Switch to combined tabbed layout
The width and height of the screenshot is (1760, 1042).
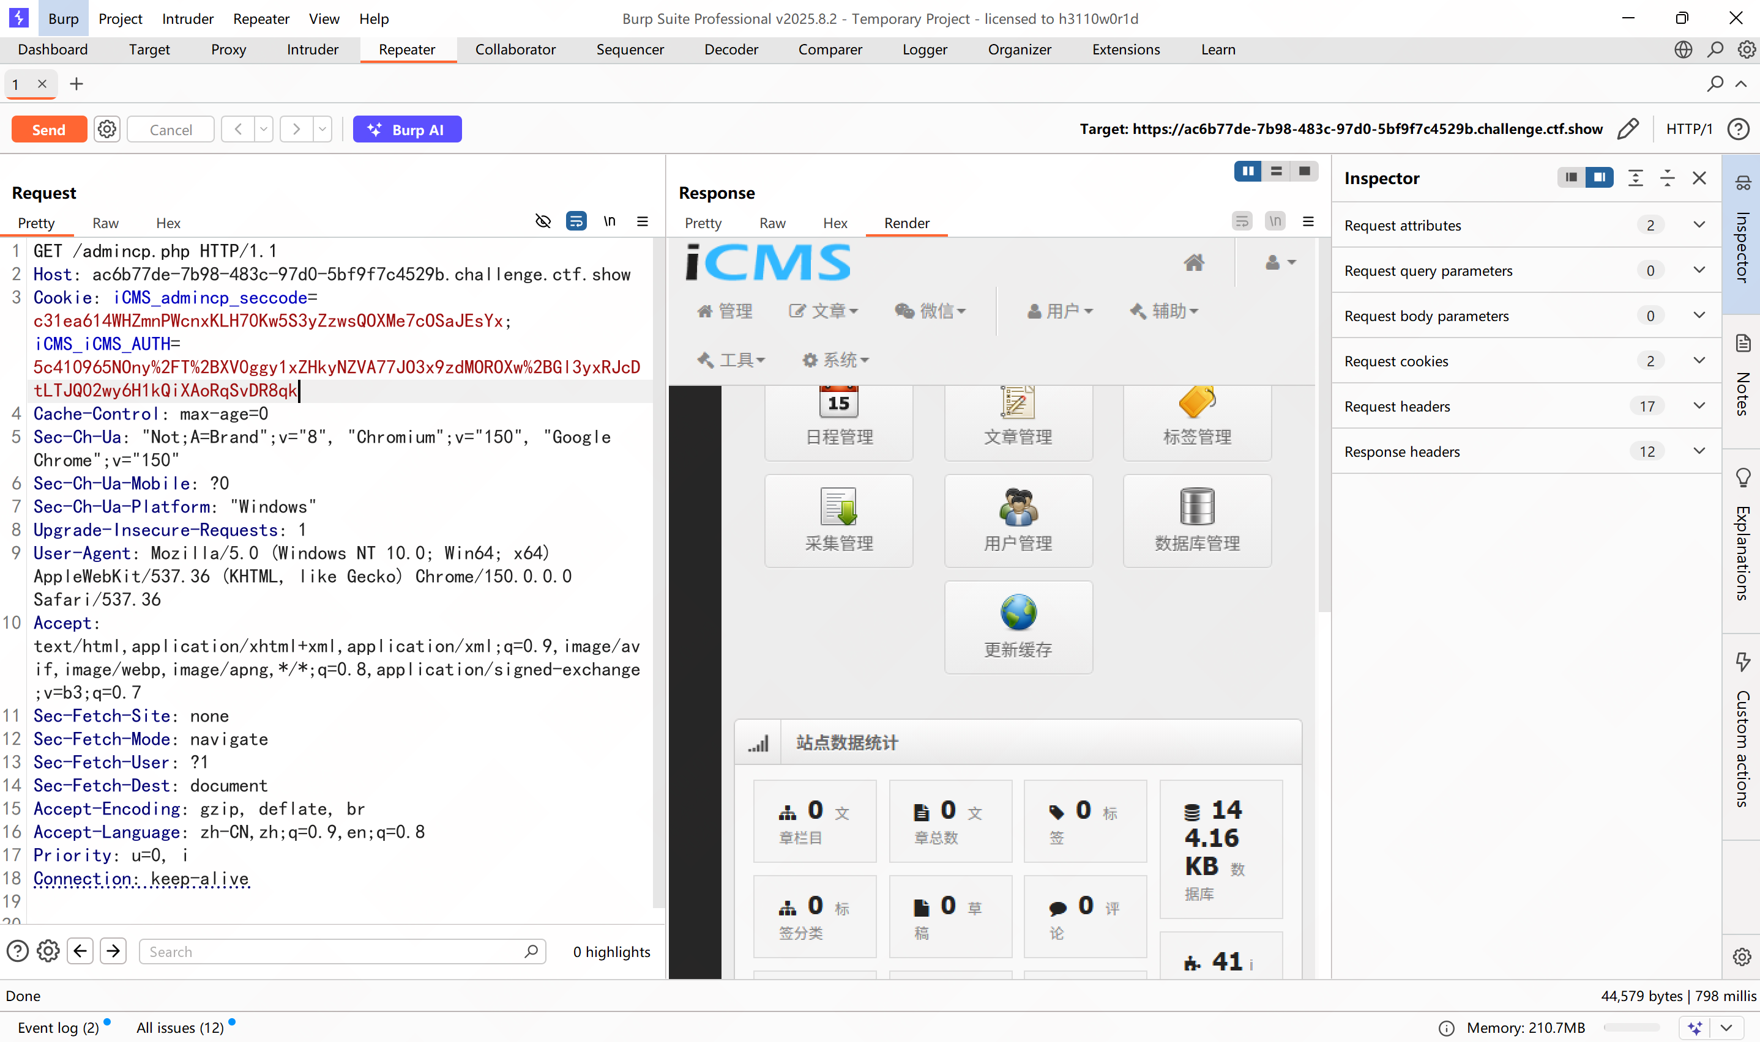click(x=1304, y=171)
